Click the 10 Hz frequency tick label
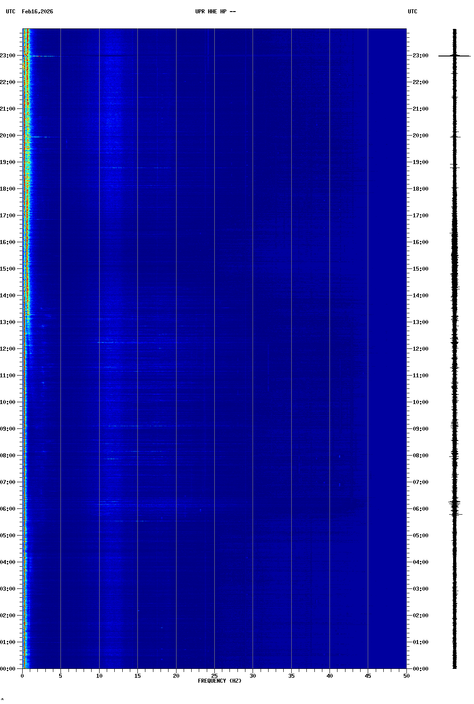Screen dimensions: 474x704 [x=99, y=676]
